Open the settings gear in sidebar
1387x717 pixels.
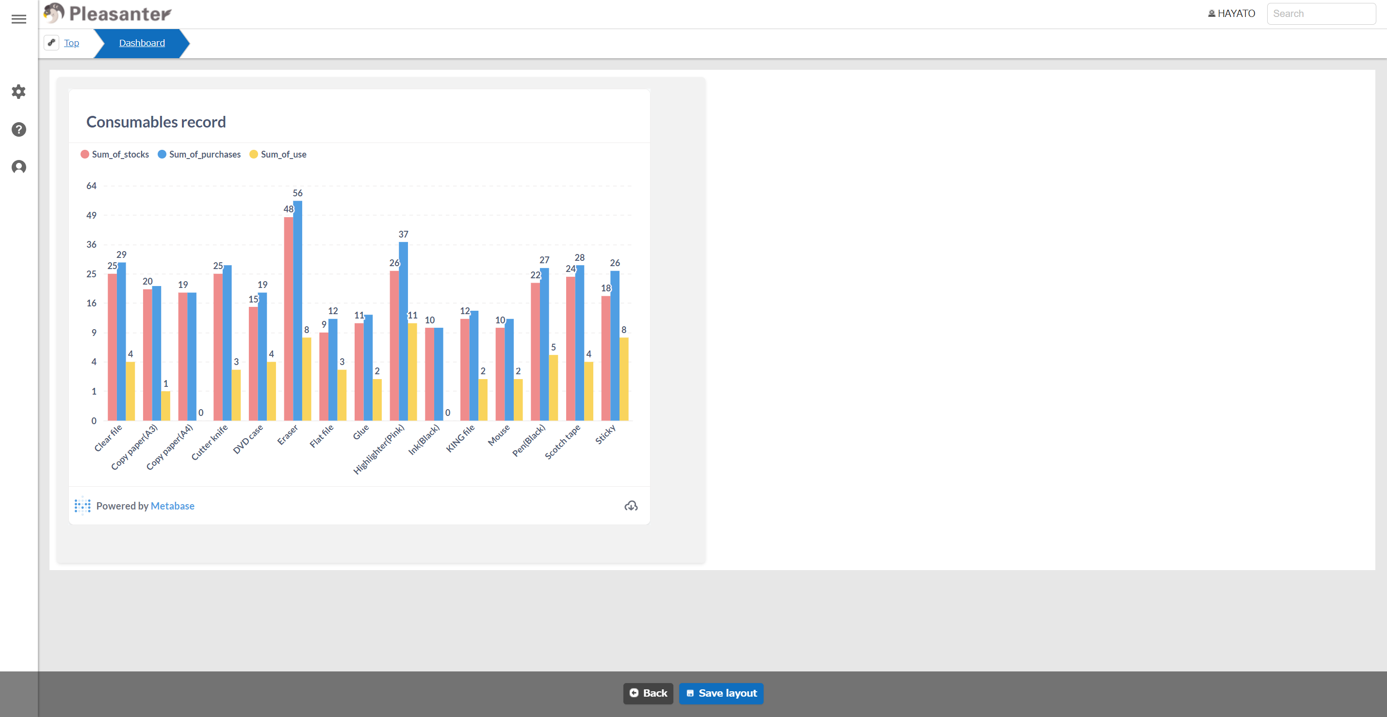[19, 92]
